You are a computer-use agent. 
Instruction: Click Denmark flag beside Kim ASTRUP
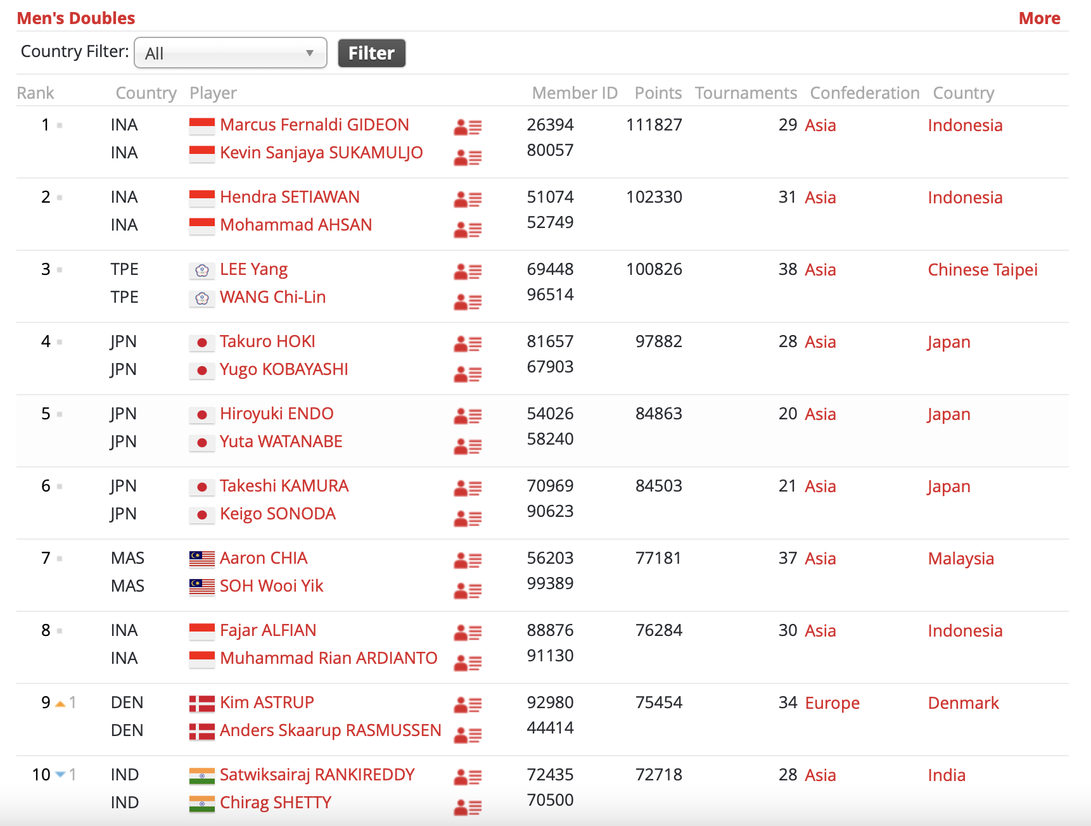pos(201,704)
